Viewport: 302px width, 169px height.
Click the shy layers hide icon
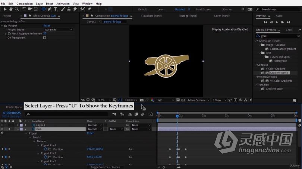click(130, 114)
